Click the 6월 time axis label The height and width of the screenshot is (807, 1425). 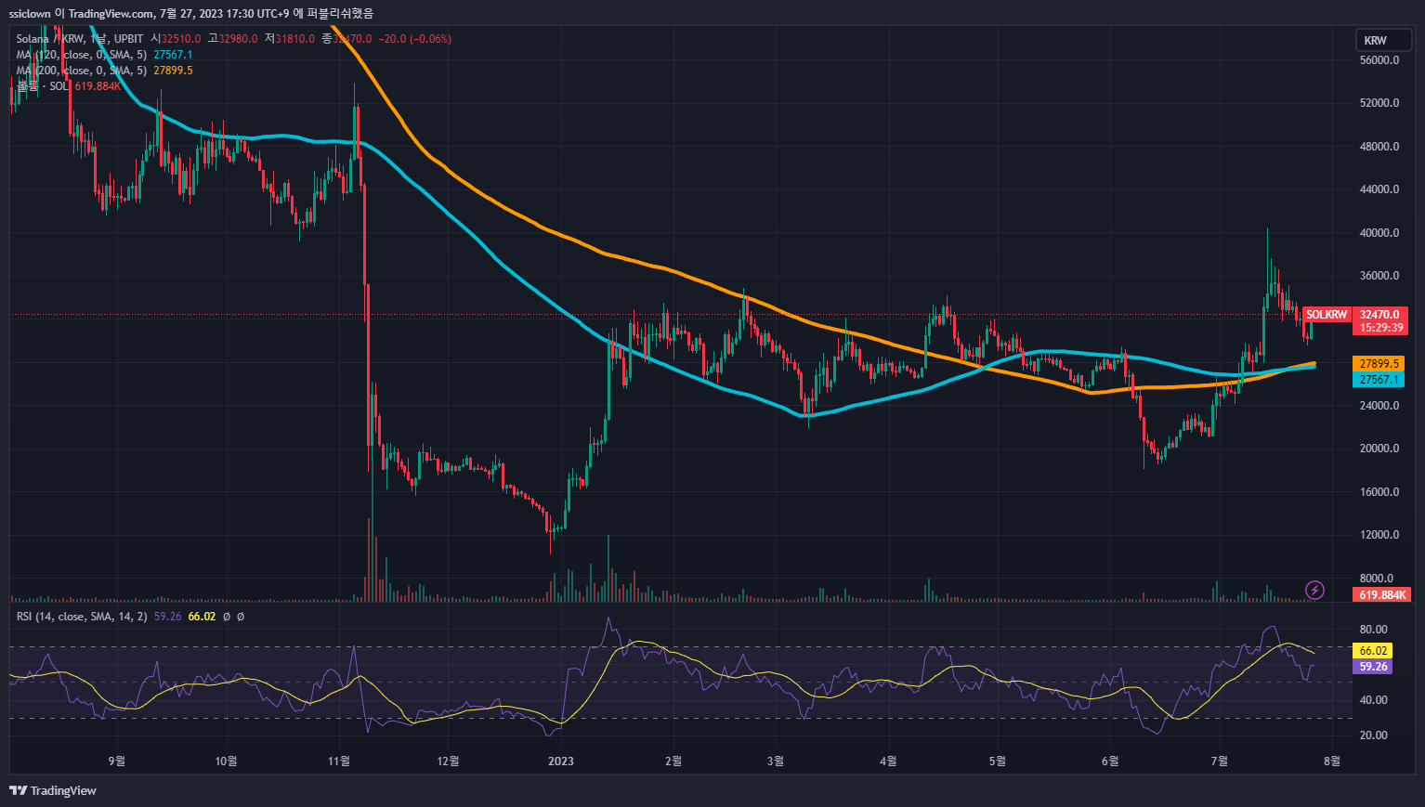click(x=1110, y=761)
